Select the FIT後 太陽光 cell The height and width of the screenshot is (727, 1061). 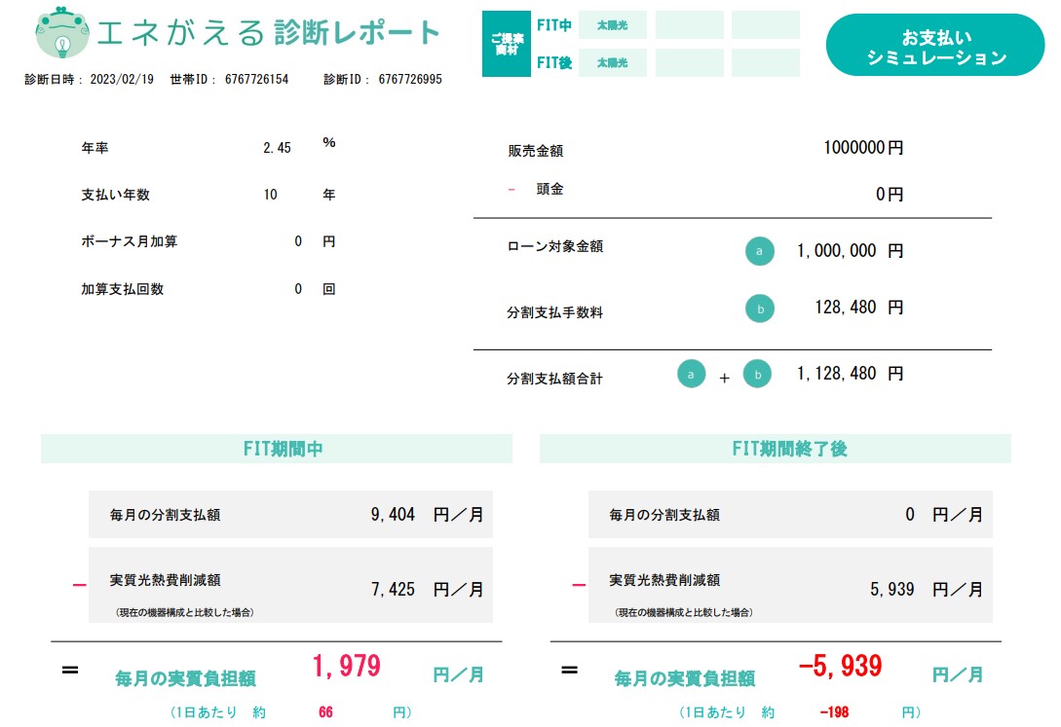(613, 63)
